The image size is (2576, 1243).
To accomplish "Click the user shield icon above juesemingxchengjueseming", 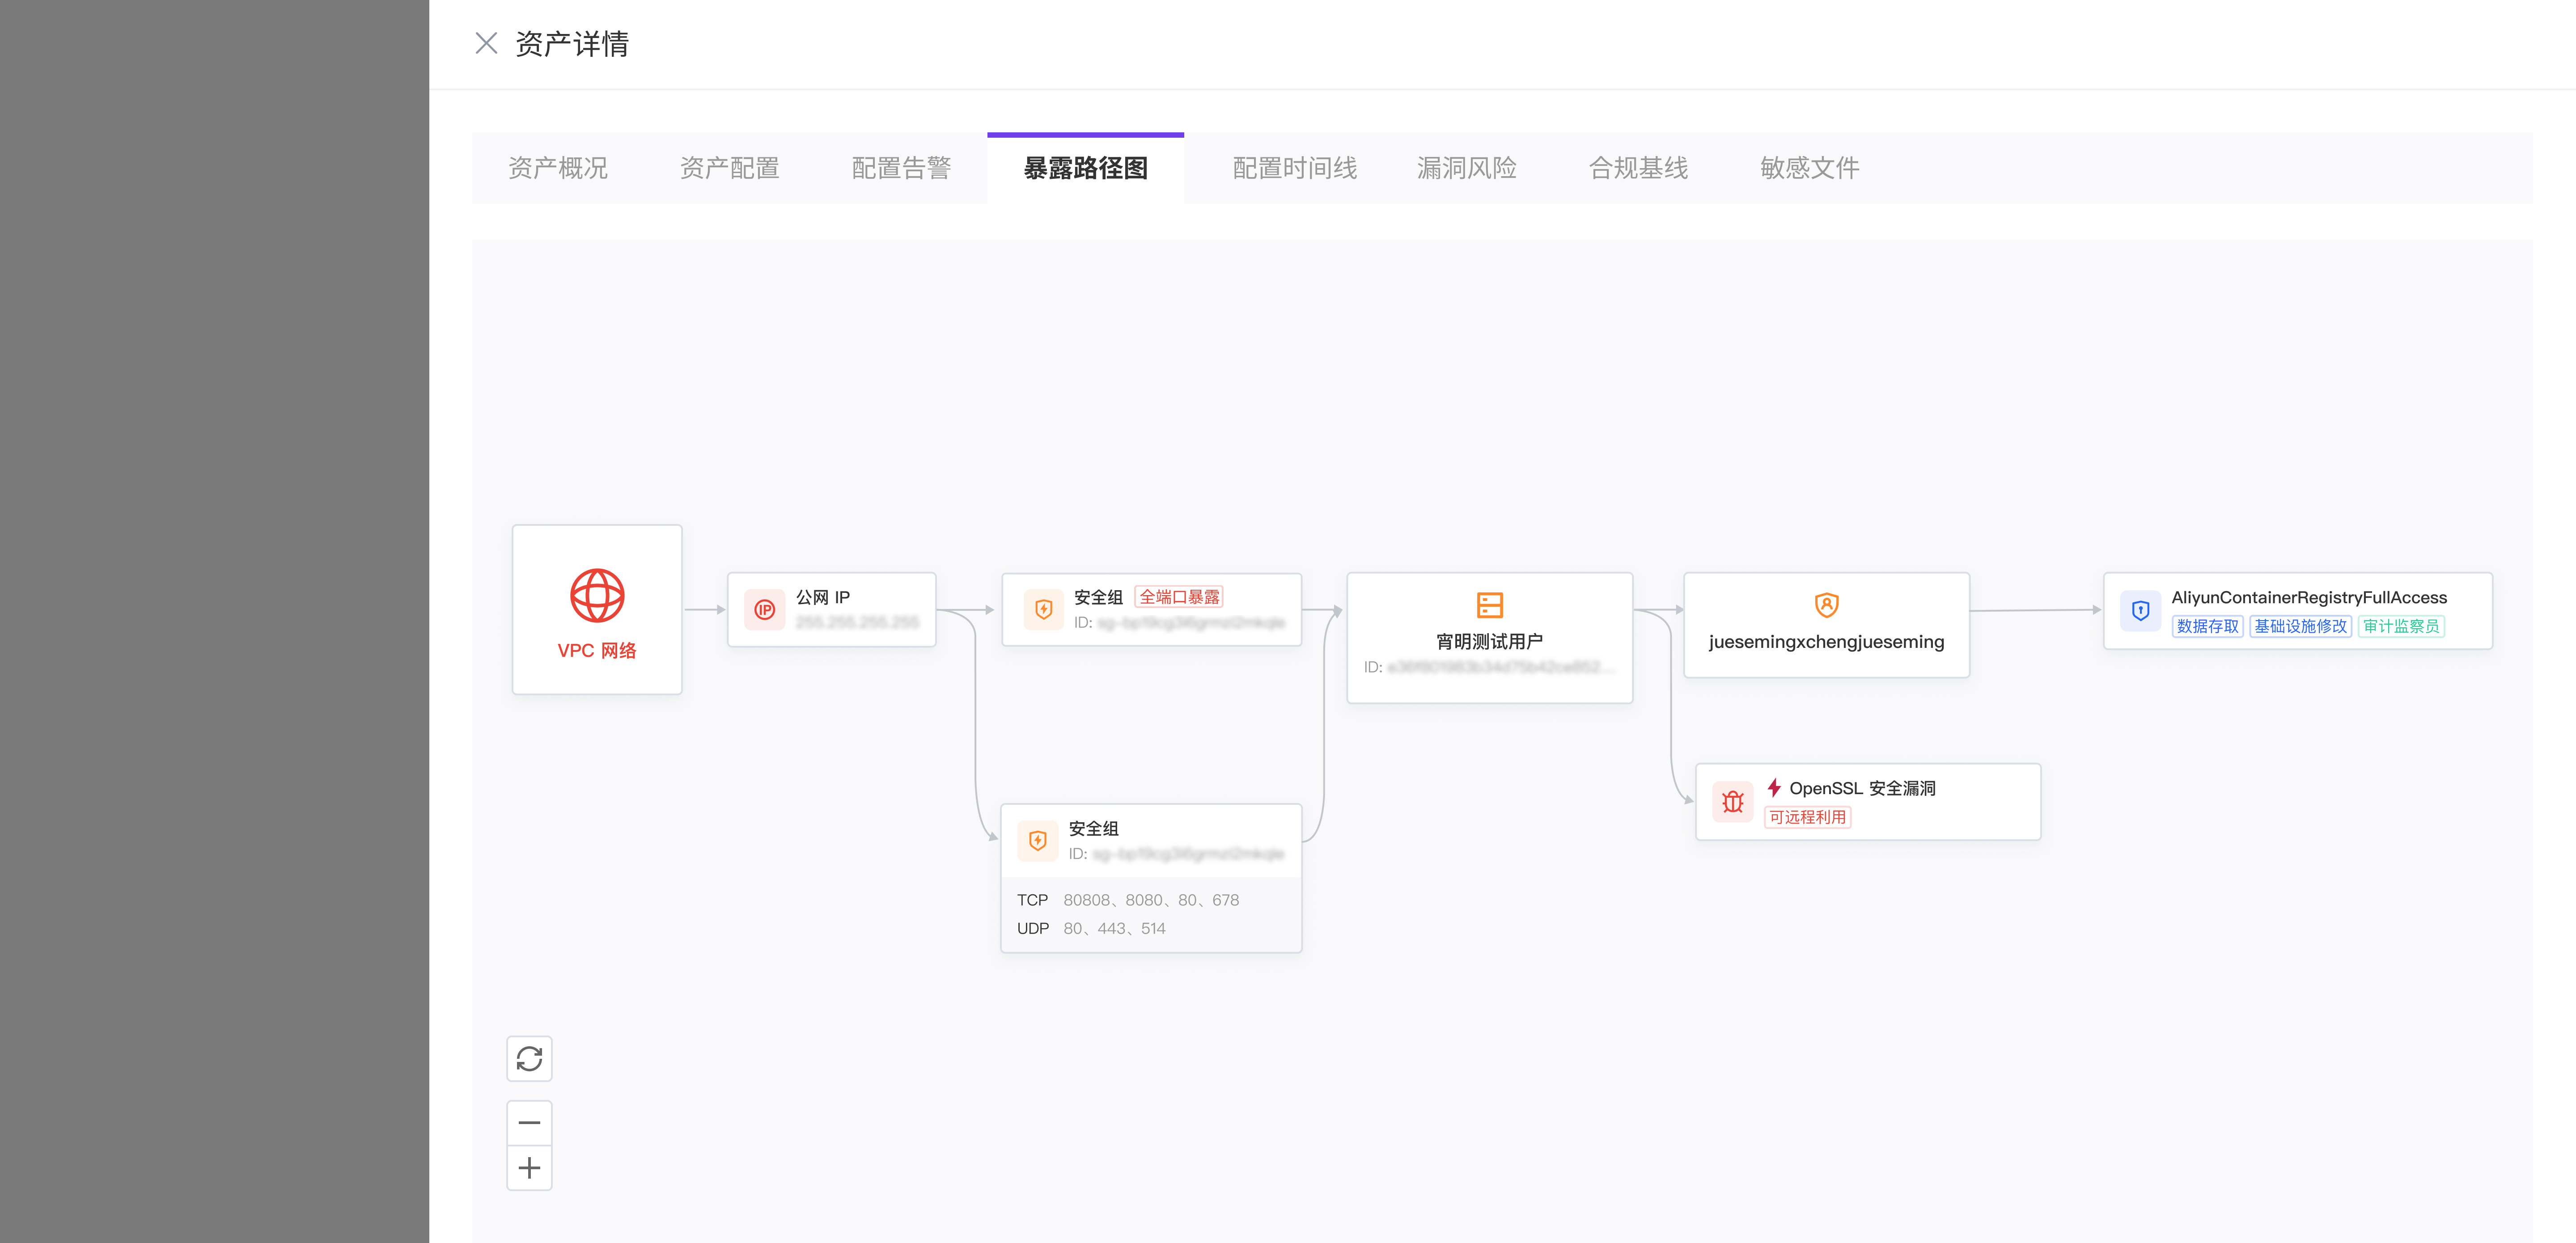I will (x=1826, y=604).
